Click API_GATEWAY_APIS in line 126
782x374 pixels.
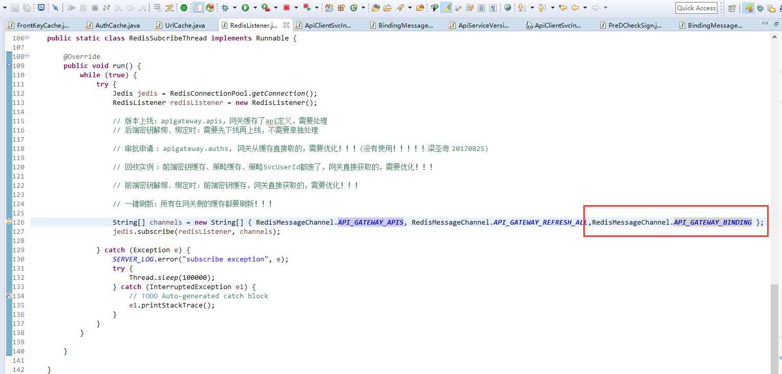(371, 222)
